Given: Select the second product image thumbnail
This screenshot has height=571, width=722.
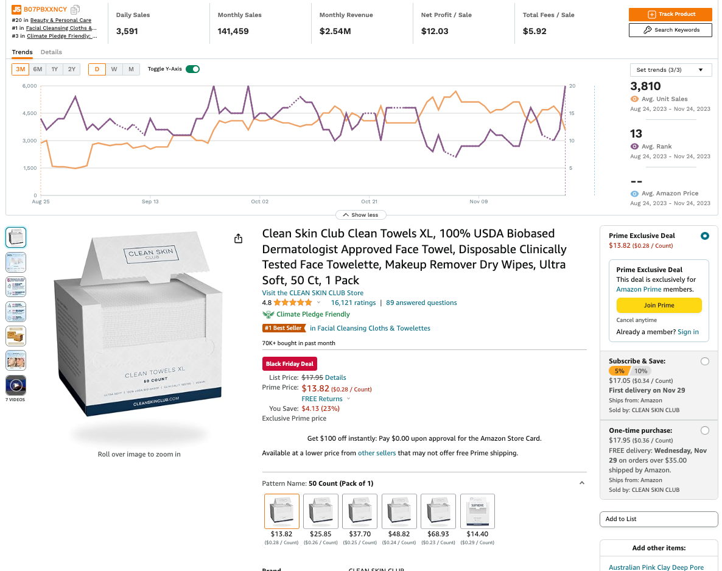Looking at the screenshot, I should coord(16,262).
